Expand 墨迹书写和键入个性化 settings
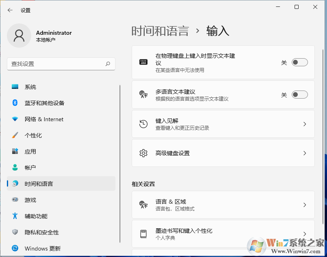This screenshot has height=257, width=327. (x=223, y=234)
